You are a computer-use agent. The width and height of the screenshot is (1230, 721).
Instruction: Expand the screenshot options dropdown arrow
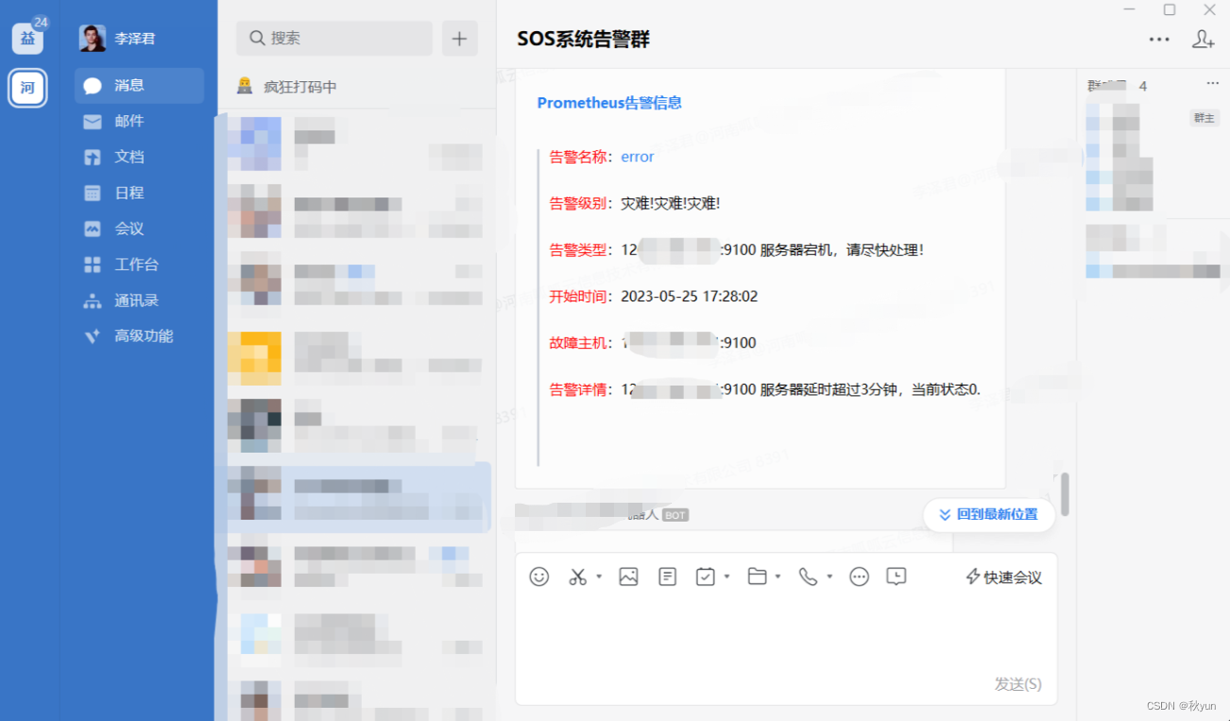(x=599, y=576)
